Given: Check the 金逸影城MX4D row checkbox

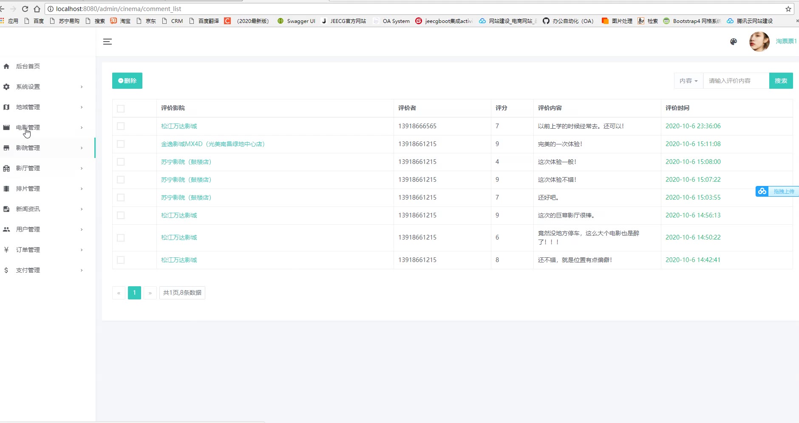Looking at the screenshot, I should tap(121, 144).
